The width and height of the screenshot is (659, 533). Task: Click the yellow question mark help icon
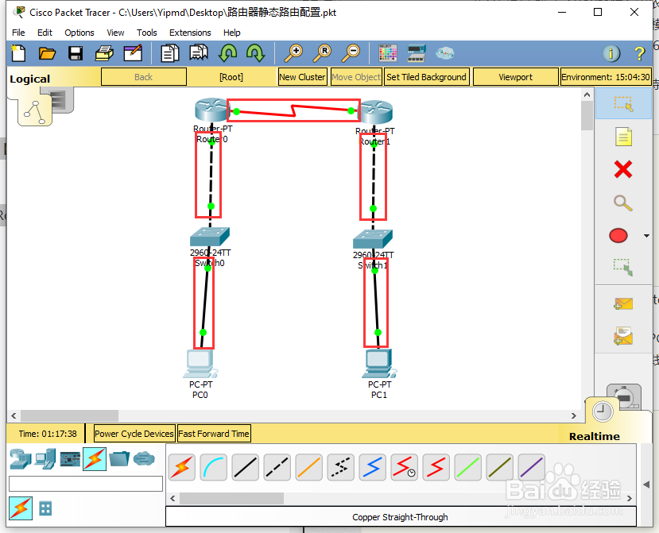point(639,53)
